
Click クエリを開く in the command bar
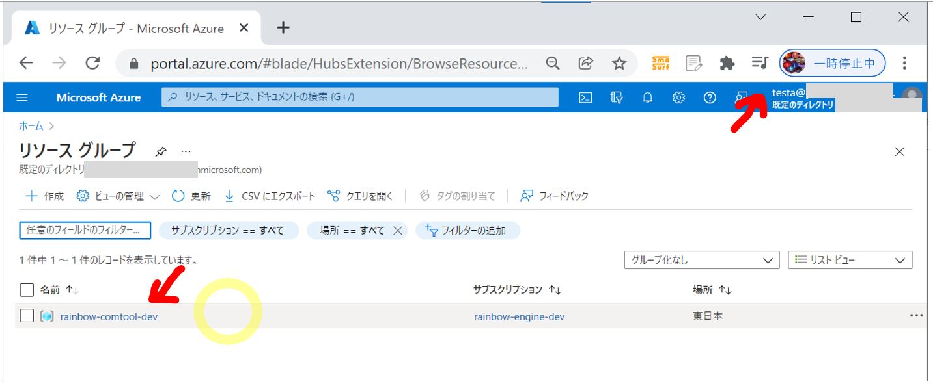(x=360, y=196)
